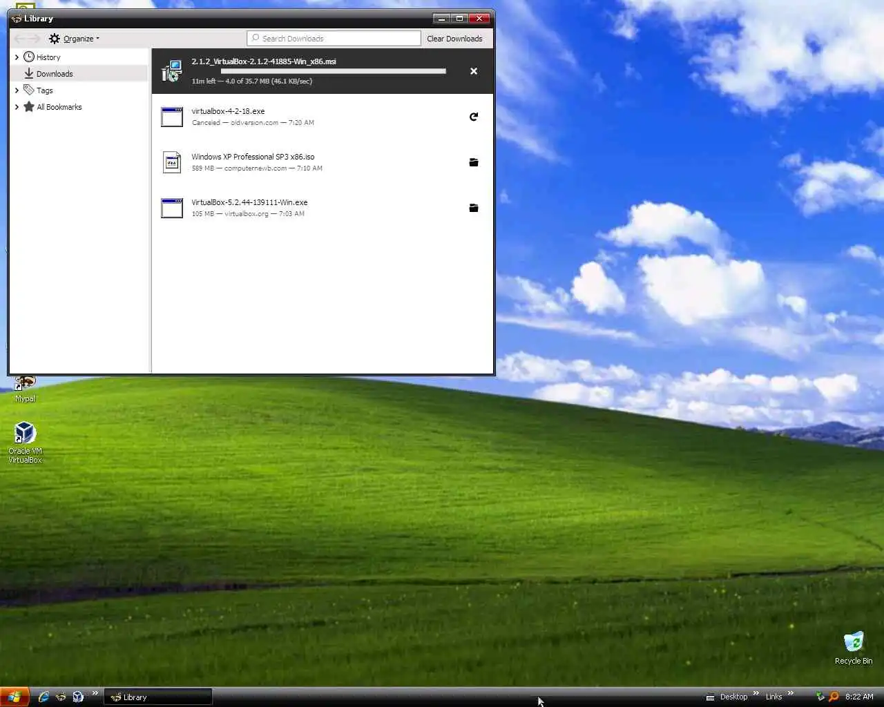The width and height of the screenshot is (884, 707).
Task: Click the keyboard icon on taskbar
Action: click(710, 697)
